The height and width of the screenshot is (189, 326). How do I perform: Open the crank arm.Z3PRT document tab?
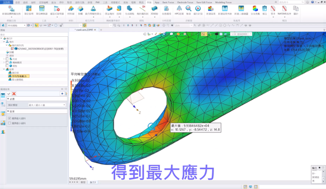(x=84, y=30)
